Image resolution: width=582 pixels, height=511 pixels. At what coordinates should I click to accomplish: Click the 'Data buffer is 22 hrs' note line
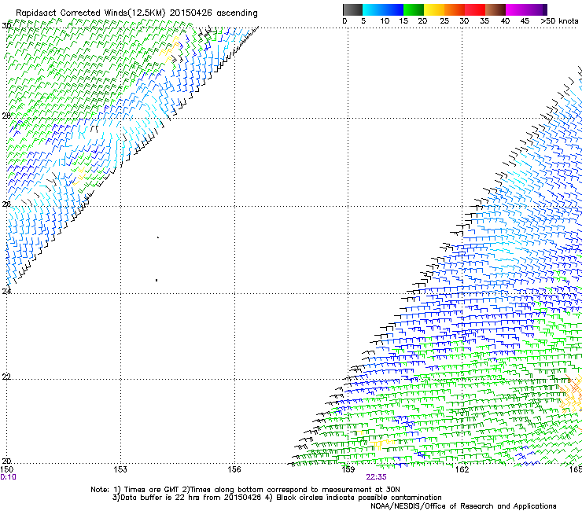tap(277, 498)
